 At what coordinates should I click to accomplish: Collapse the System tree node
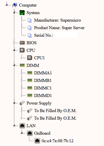click(14, 13)
